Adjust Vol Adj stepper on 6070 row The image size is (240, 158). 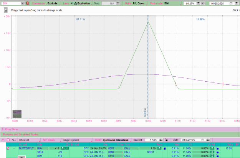(x=212, y=148)
